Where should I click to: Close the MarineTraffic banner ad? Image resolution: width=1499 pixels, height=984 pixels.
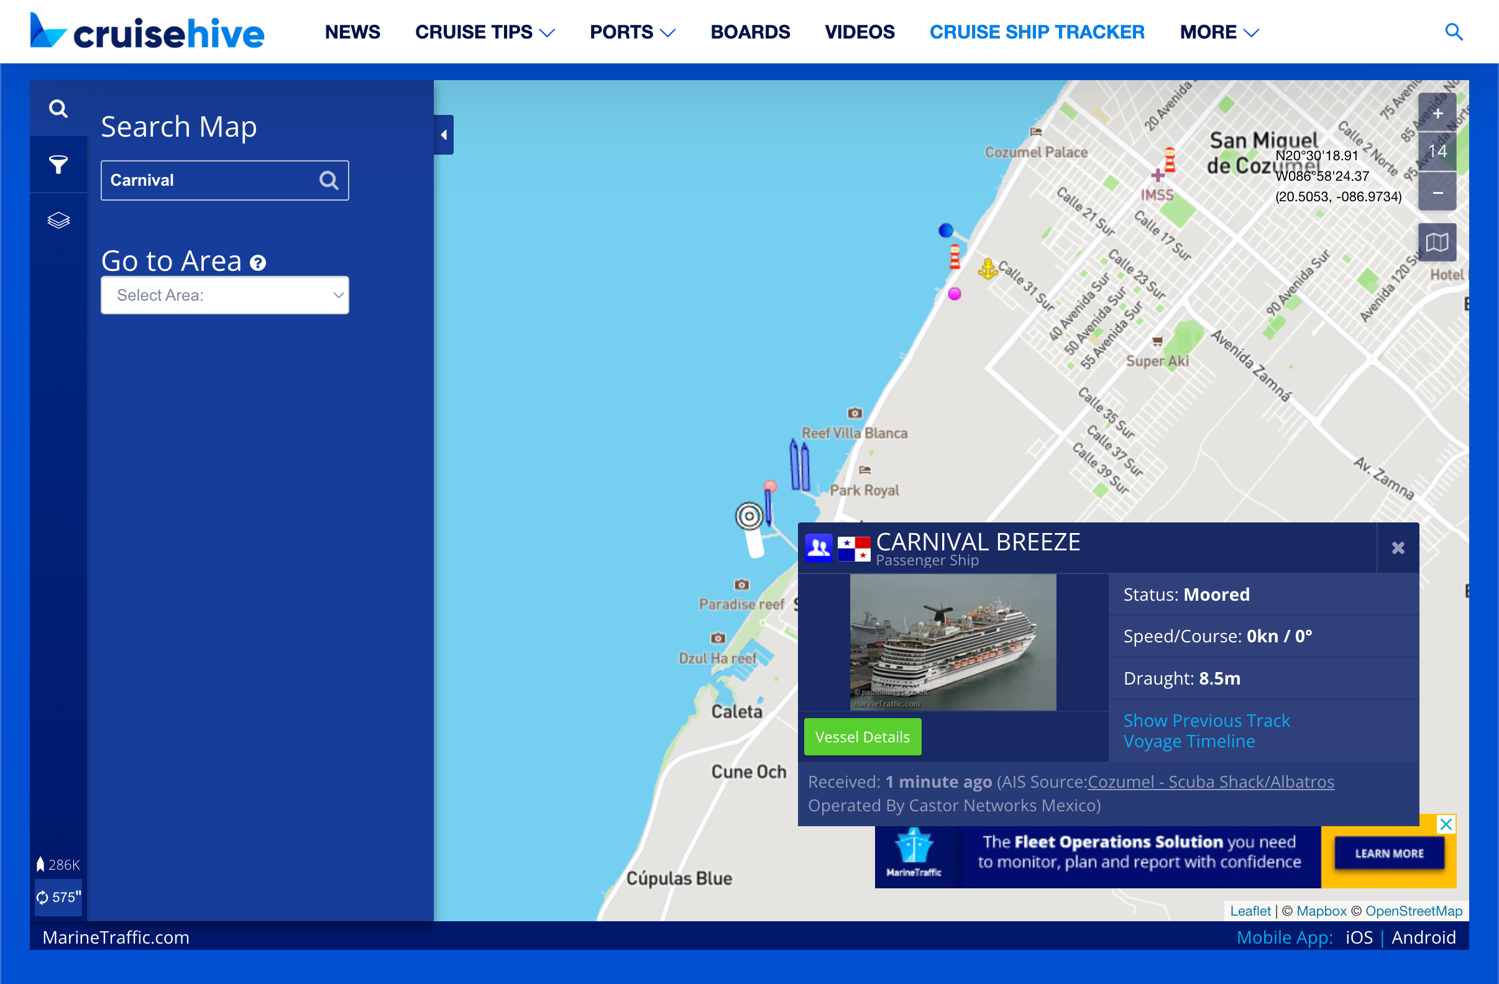click(x=1446, y=824)
